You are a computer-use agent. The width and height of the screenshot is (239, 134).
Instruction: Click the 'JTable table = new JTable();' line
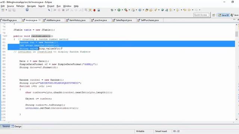tap(34, 30)
